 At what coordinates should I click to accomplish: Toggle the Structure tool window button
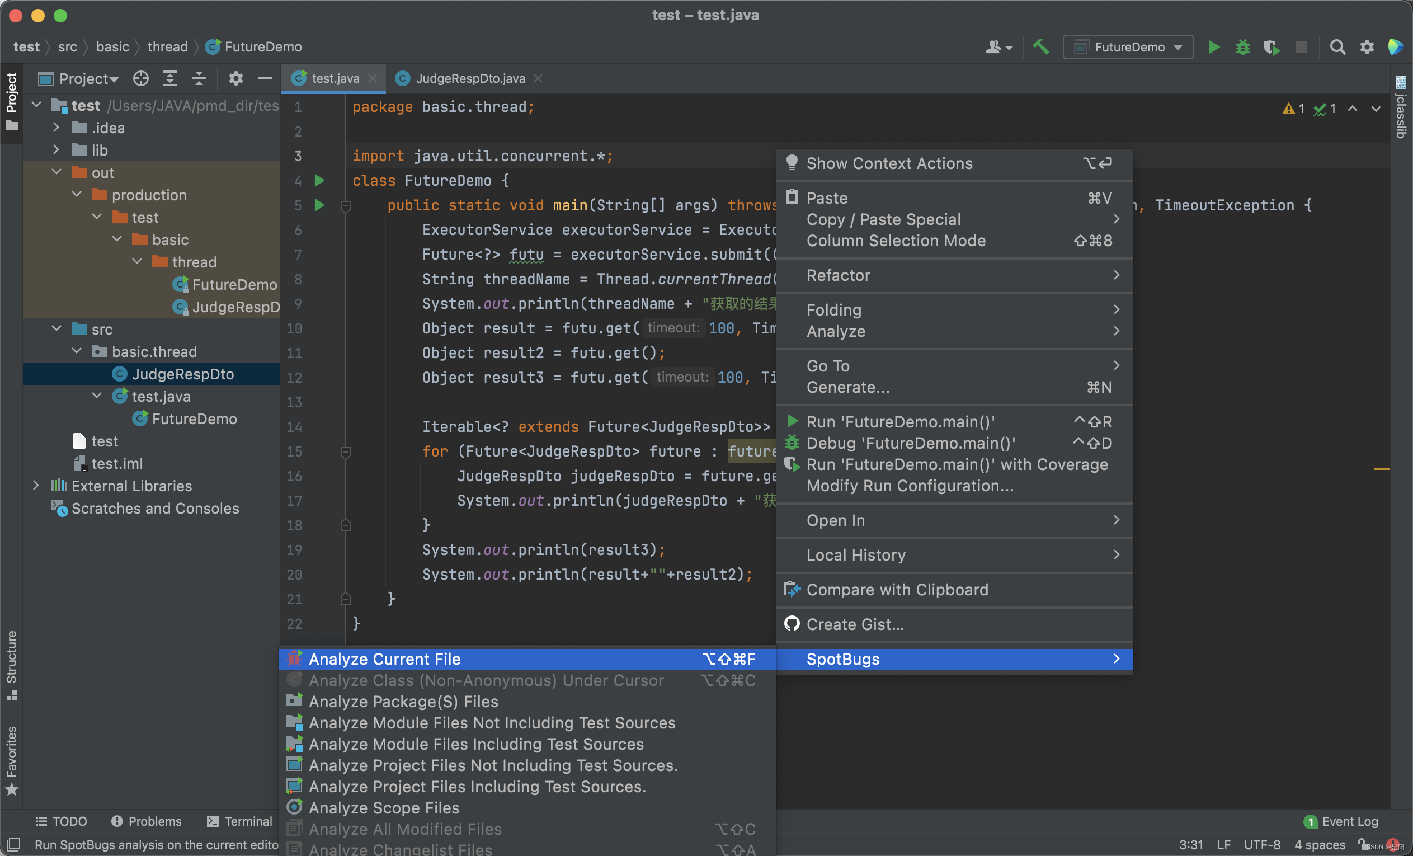click(x=12, y=666)
